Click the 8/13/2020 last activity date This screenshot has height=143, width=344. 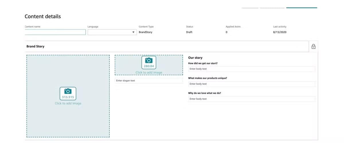[279, 32]
